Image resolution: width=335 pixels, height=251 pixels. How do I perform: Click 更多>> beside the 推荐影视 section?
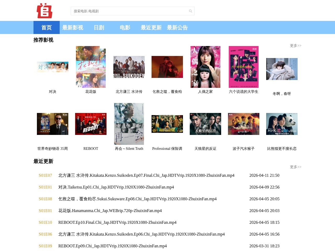[295, 45]
